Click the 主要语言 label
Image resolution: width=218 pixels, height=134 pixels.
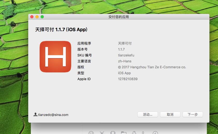click(84, 61)
